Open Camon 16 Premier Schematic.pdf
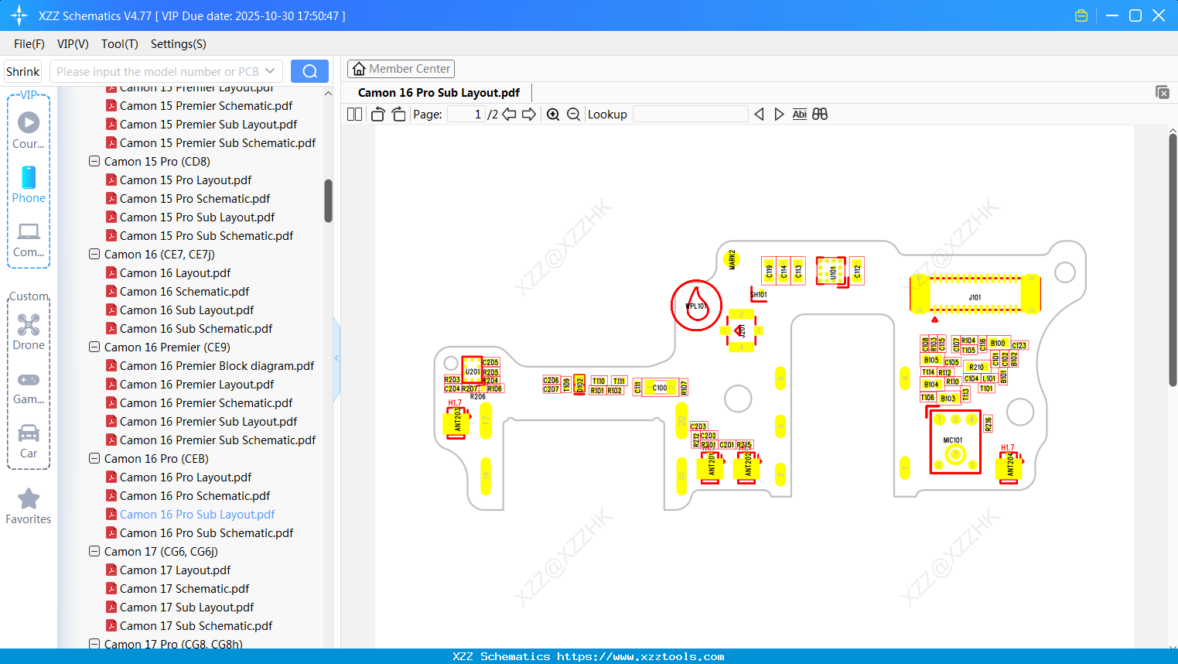The width and height of the screenshot is (1178, 664). pyautogui.click(x=206, y=403)
